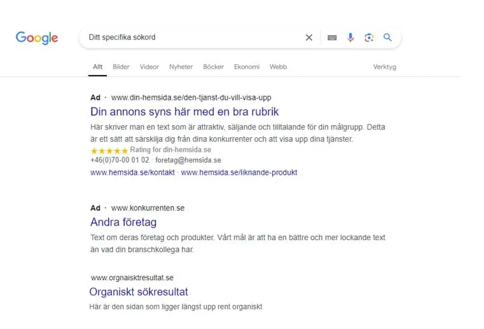Viewport: 484px width, 329px height.
Task: Open Google Lens image search icon
Action: (369, 37)
